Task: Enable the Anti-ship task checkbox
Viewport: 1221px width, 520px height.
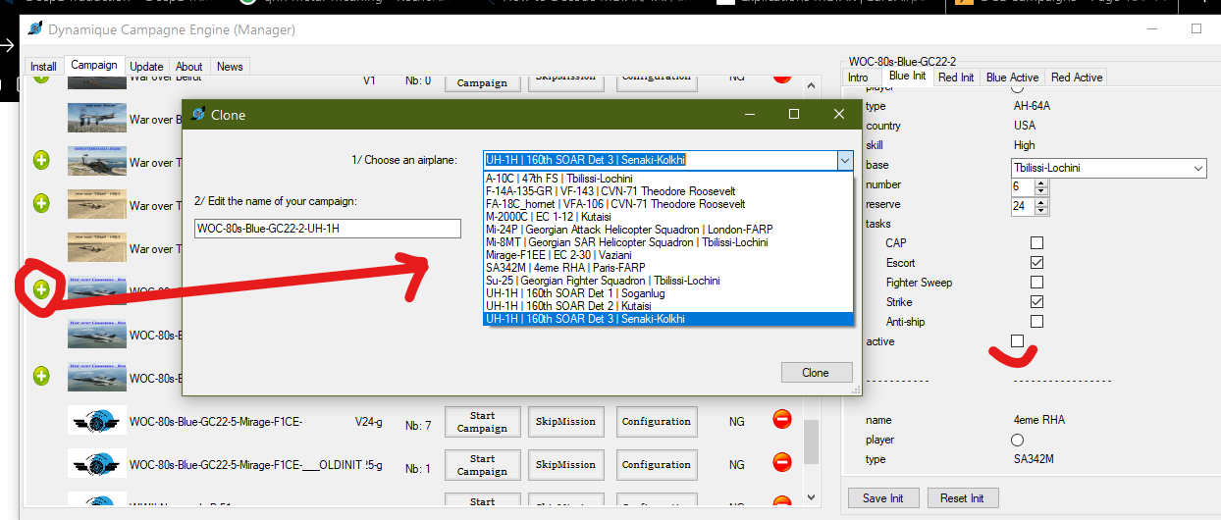Action: pyautogui.click(x=1036, y=321)
